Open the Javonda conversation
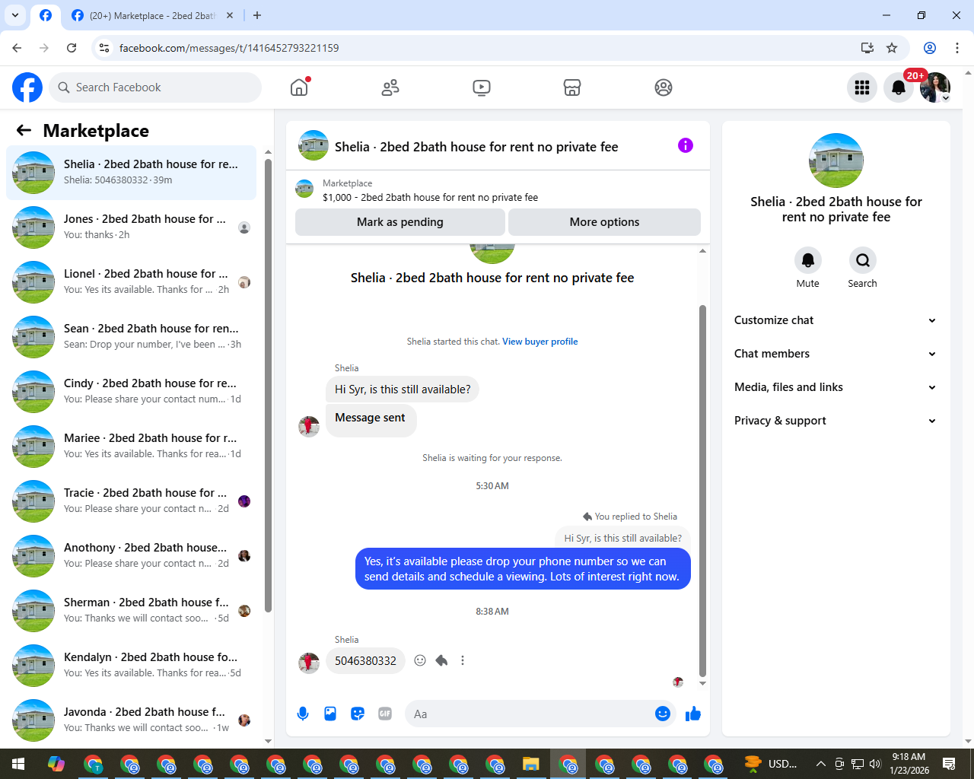974x779 pixels. click(131, 720)
